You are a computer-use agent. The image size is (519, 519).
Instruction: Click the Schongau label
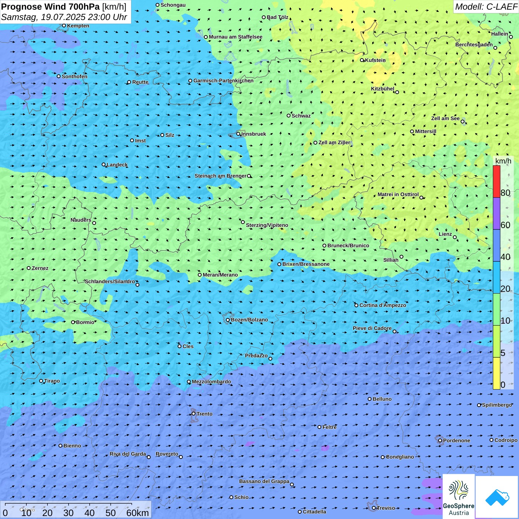pyautogui.click(x=173, y=5)
